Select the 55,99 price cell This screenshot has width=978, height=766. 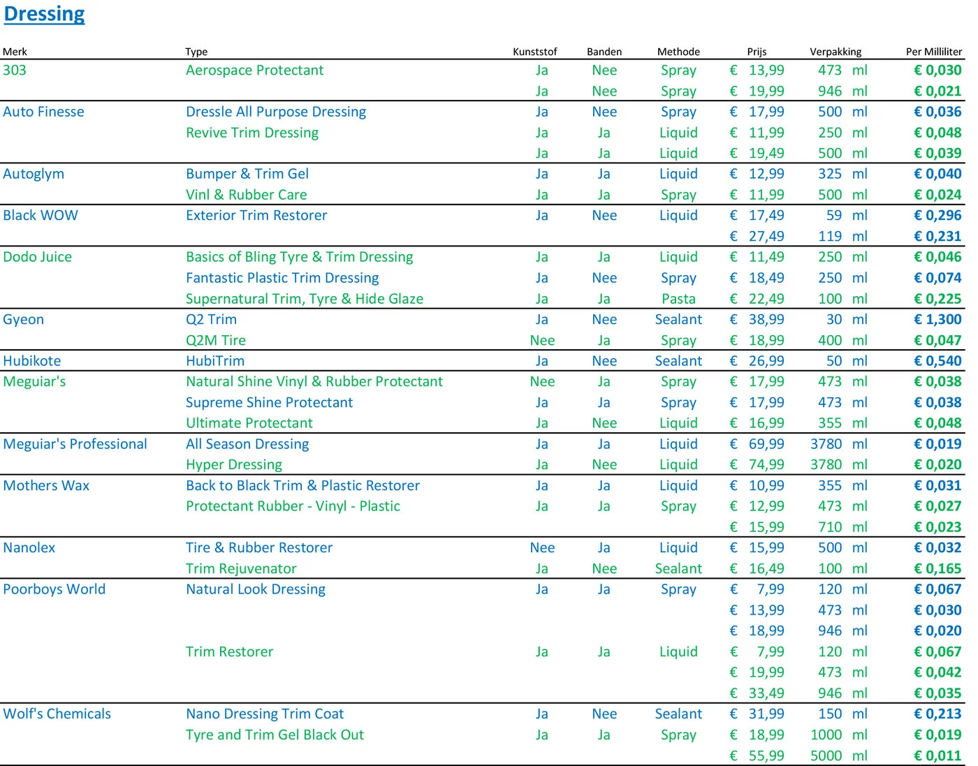757,756
